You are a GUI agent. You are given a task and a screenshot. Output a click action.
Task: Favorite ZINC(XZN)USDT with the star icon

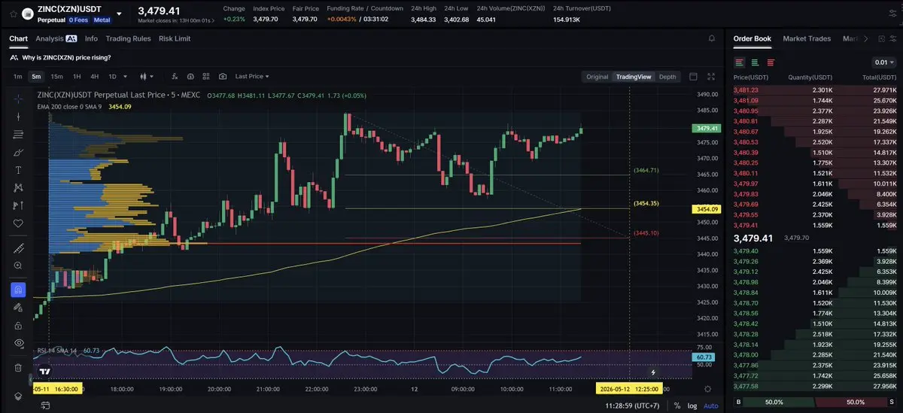coord(14,13)
